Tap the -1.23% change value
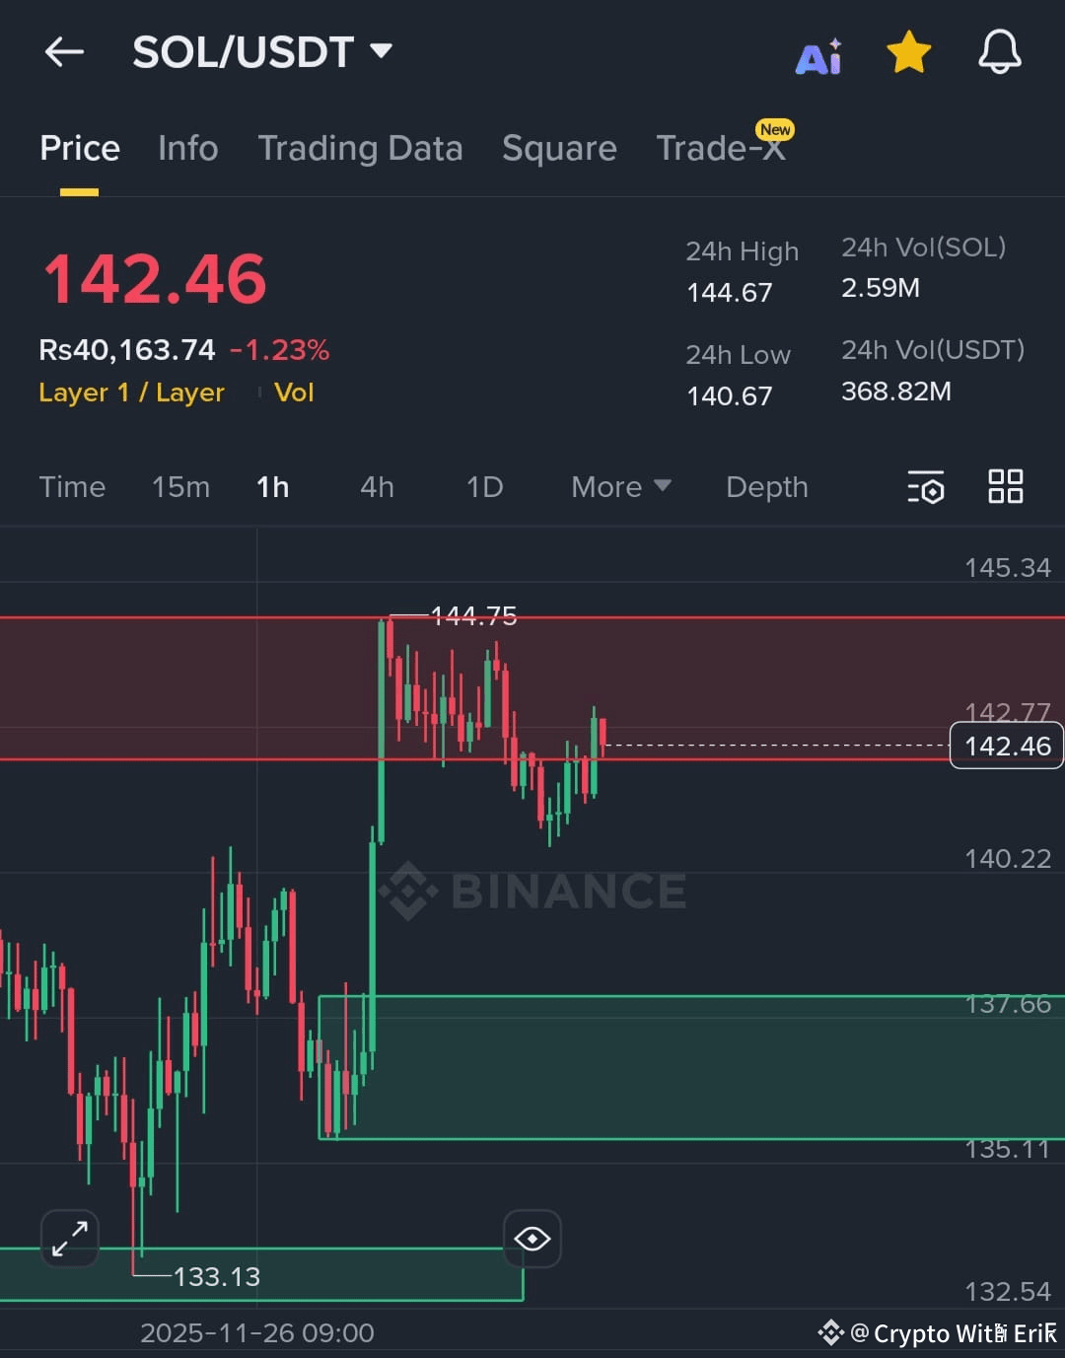The height and width of the screenshot is (1358, 1065). pyautogui.click(x=280, y=350)
